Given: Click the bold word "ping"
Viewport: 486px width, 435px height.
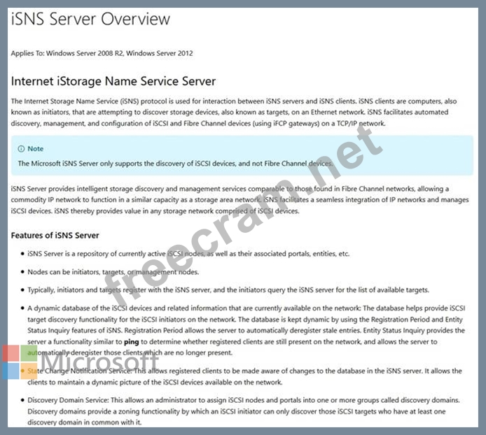Looking at the screenshot, I should pos(131,342).
